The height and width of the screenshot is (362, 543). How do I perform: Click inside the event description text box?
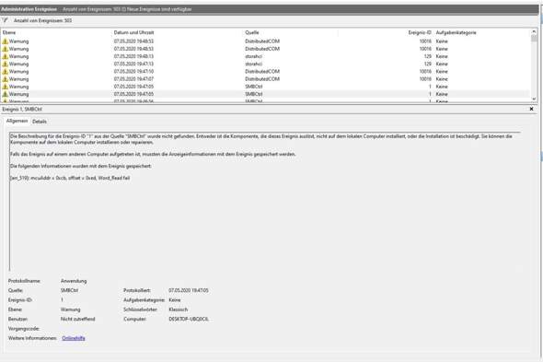point(265,201)
